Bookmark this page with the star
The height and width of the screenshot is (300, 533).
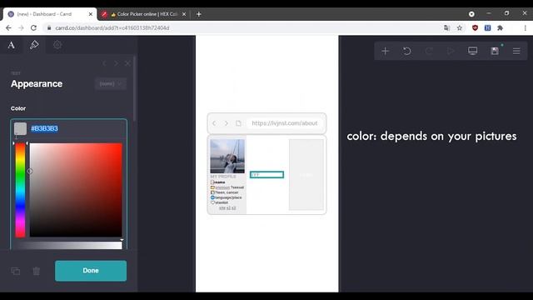[460, 27]
